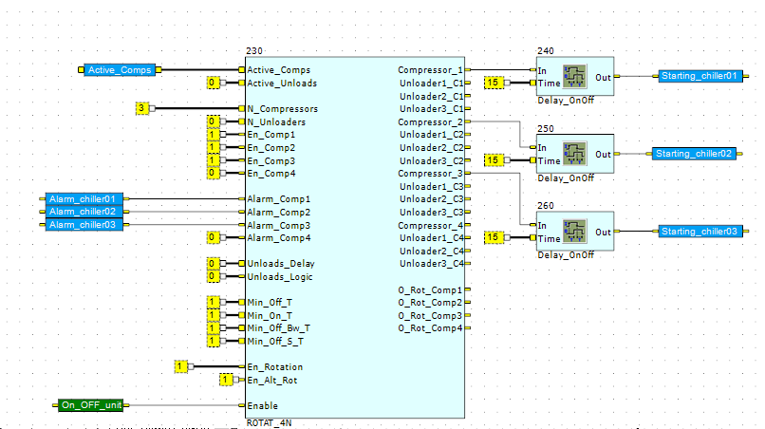Image resolution: width=765 pixels, height=429 pixels.
Task: Click the constant 1 connected to En_Rotation
Action: coord(180,366)
